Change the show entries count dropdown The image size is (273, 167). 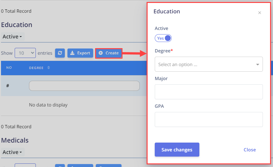[25, 53]
